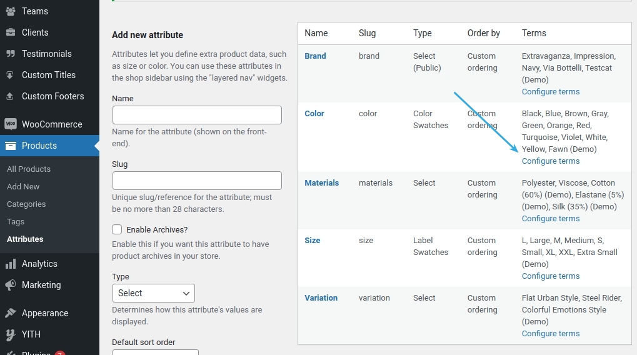Click the Custom Titles icon
The width and height of the screenshot is (637, 355).
pos(10,75)
